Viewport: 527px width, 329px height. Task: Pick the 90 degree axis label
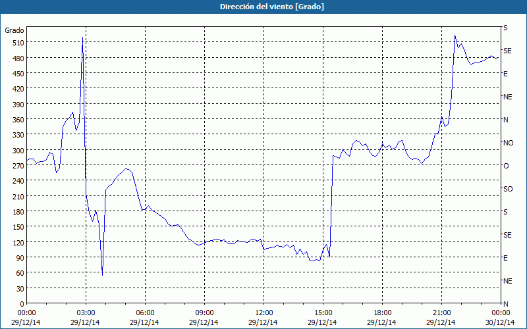pos(20,258)
